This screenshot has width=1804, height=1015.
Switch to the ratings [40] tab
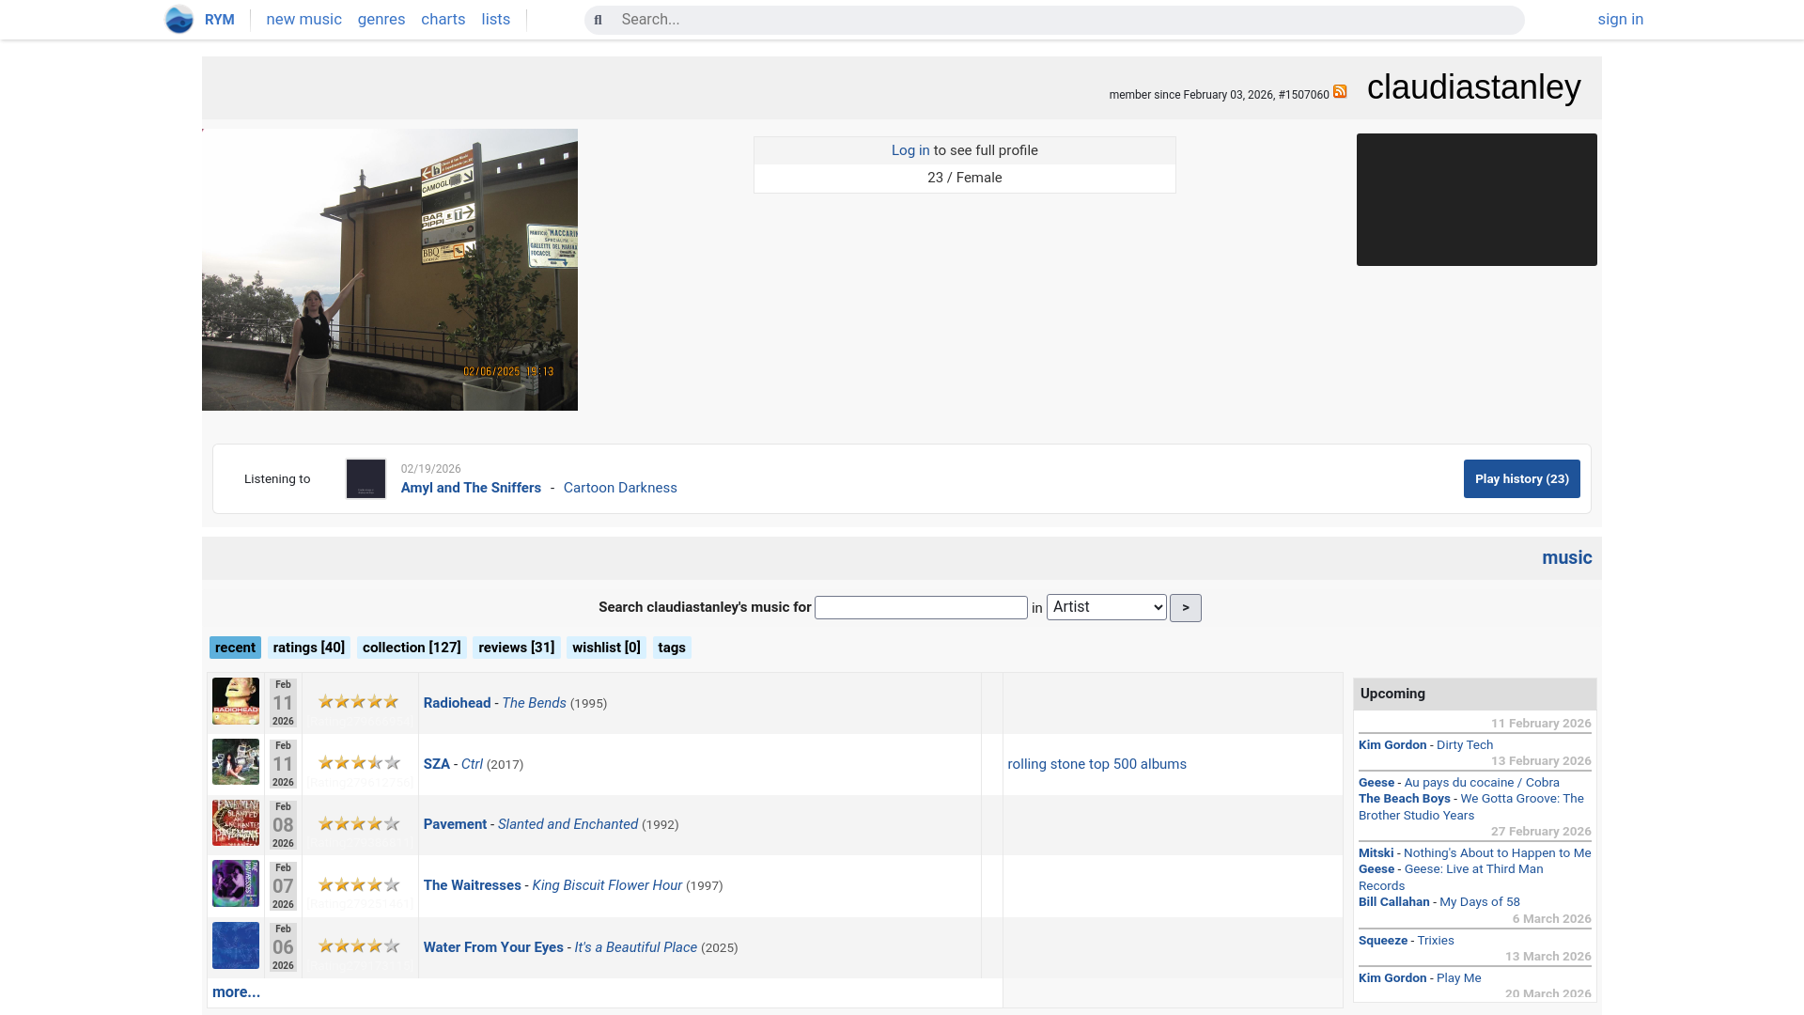coord(308,648)
